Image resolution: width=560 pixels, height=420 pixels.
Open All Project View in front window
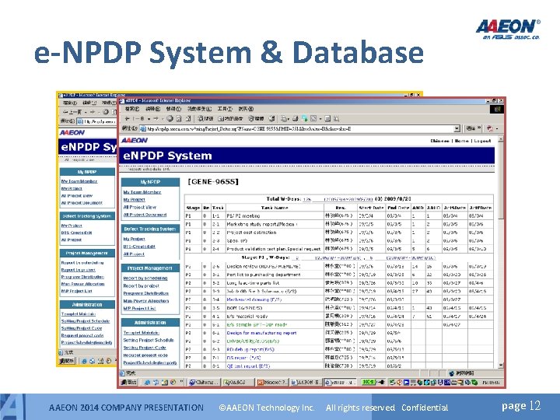[140, 207]
